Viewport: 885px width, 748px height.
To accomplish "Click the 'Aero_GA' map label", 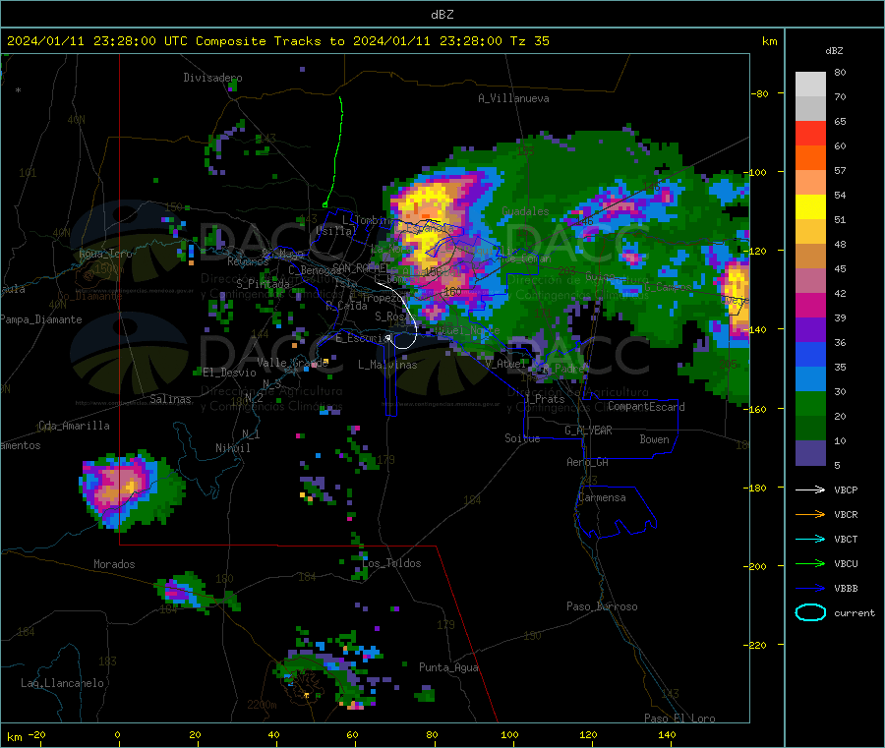I will point(588,462).
